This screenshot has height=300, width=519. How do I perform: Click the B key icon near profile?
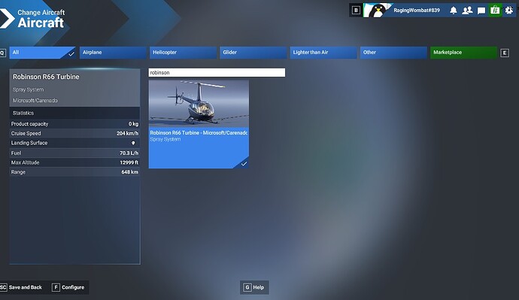point(356,11)
